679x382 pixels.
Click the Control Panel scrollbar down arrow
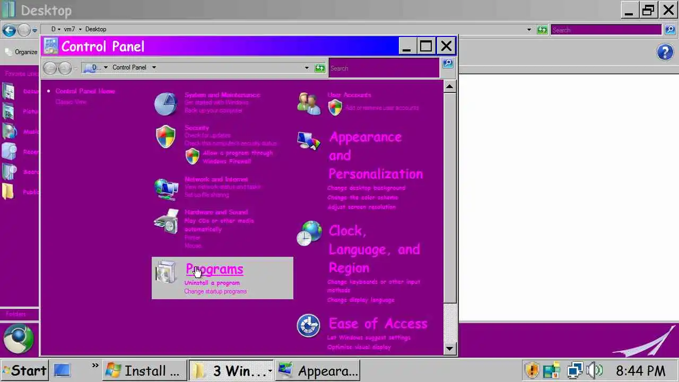(x=449, y=349)
